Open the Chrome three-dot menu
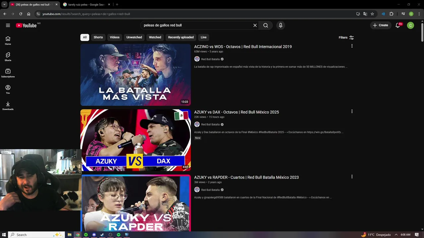 click(419, 14)
